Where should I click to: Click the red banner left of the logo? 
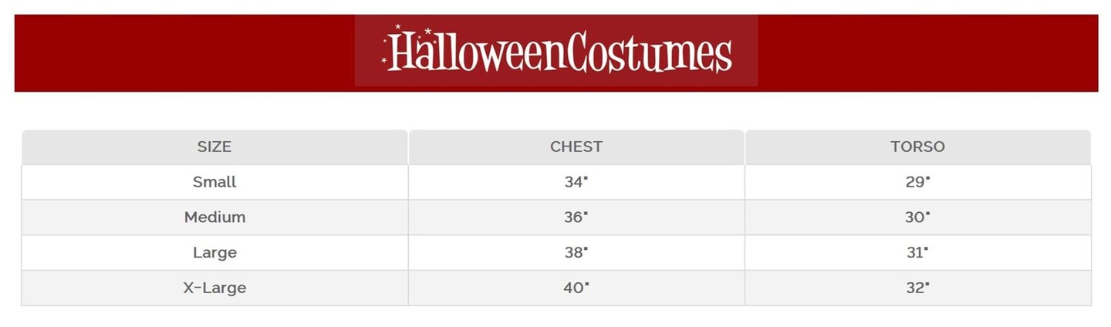tap(185, 52)
